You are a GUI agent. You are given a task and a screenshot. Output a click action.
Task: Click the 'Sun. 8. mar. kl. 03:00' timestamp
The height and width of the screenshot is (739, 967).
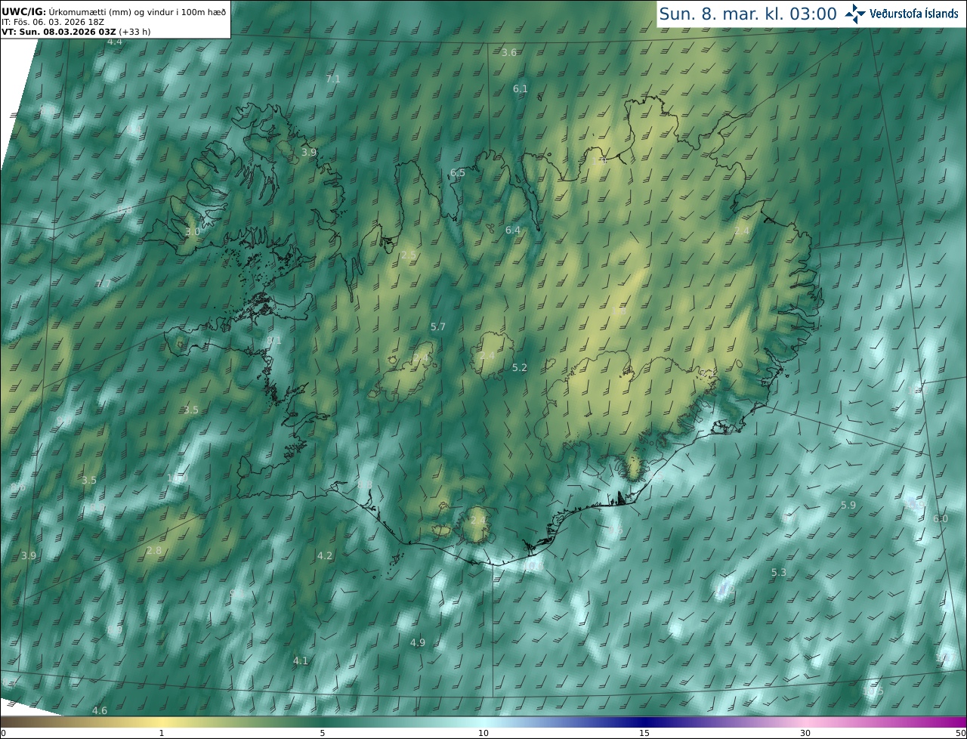coord(748,14)
